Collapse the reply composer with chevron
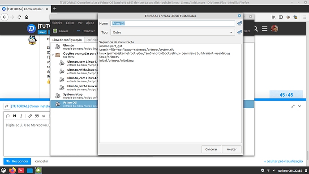 300,106
